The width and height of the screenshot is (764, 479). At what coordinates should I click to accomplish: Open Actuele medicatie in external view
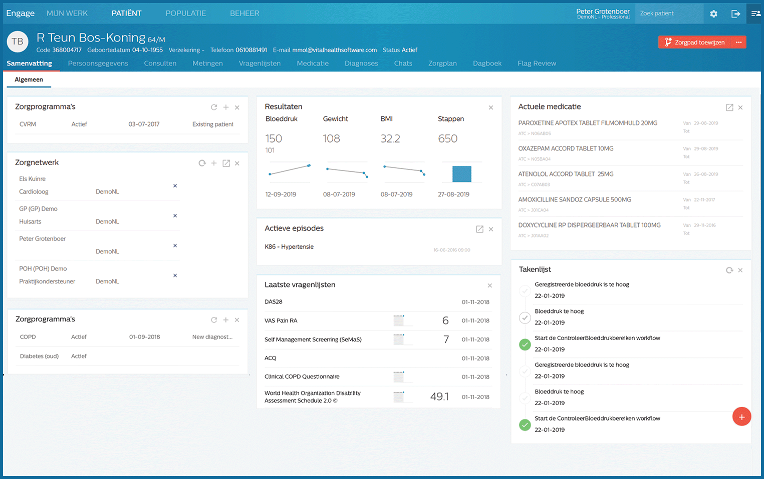pos(729,107)
